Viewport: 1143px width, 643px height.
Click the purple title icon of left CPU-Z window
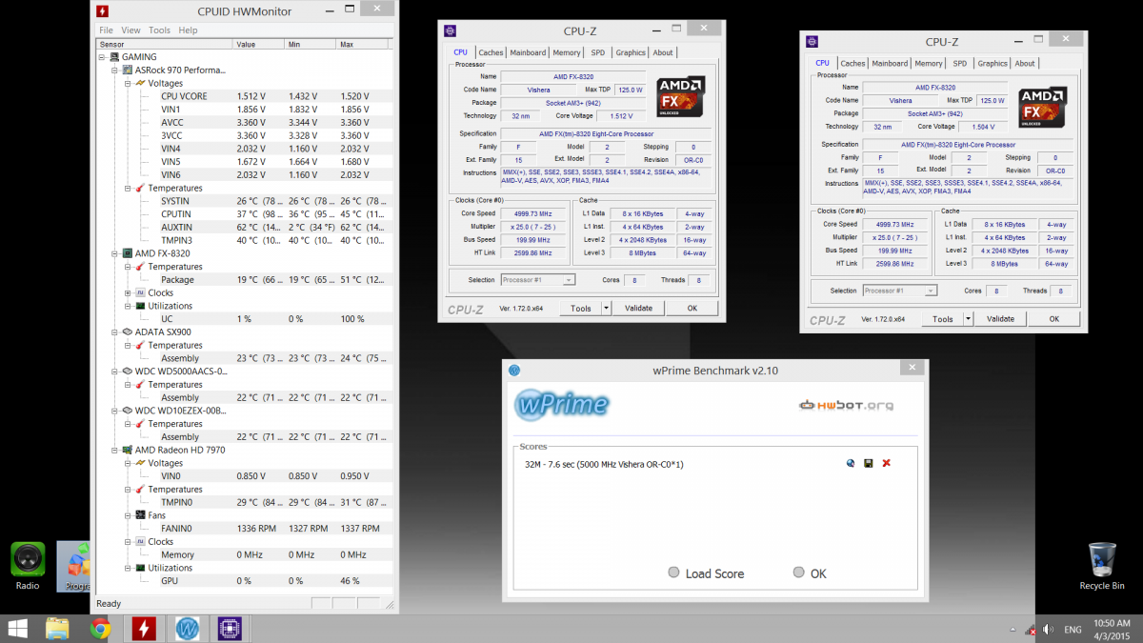pos(450,30)
